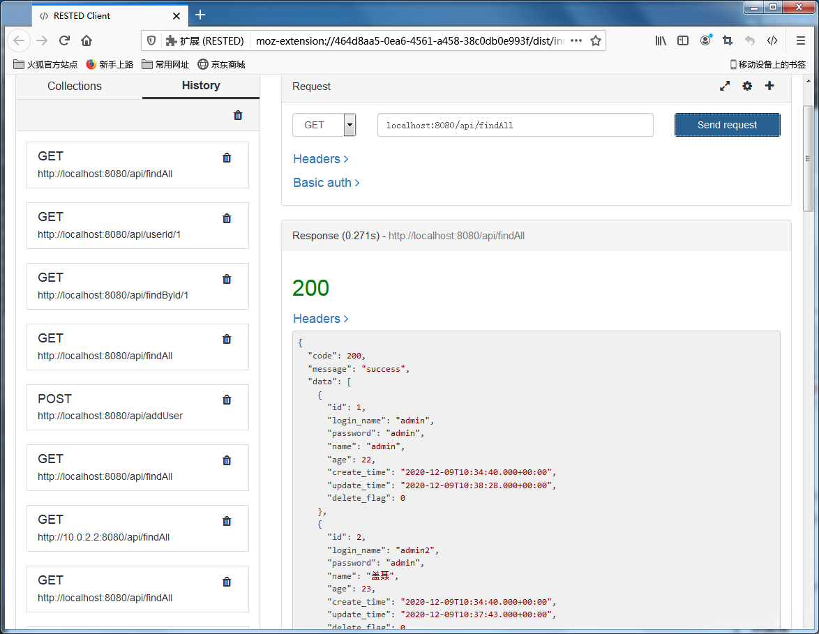Image resolution: width=819 pixels, height=634 pixels.
Task: Switch to the Collections tab
Action: pos(75,86)
